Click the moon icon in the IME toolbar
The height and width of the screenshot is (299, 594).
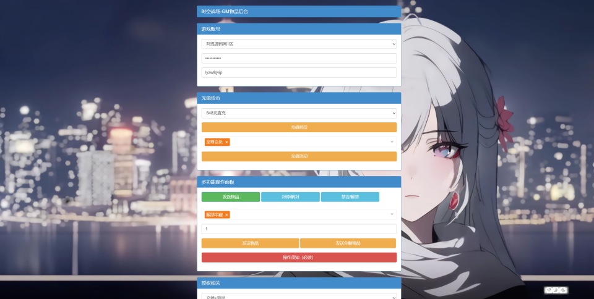556,290
